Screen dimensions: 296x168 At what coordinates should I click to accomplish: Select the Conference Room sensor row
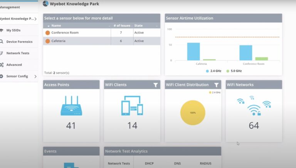[102, 33]
